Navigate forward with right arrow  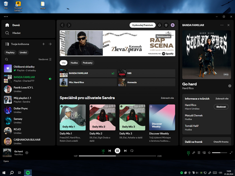click(69, 25)
